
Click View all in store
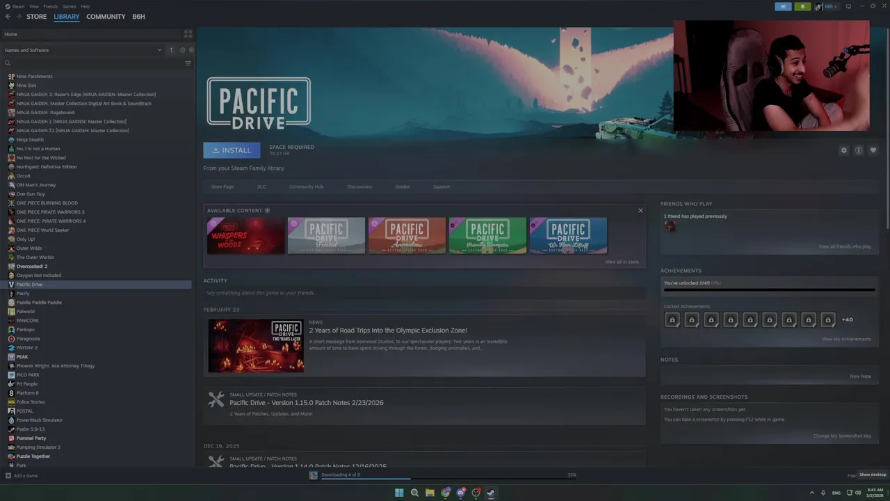coord(622,262)
